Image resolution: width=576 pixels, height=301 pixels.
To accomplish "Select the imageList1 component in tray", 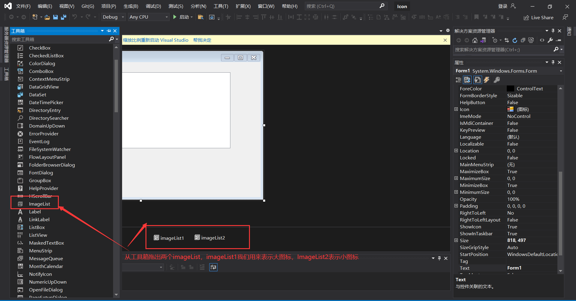I will point(169,238).
